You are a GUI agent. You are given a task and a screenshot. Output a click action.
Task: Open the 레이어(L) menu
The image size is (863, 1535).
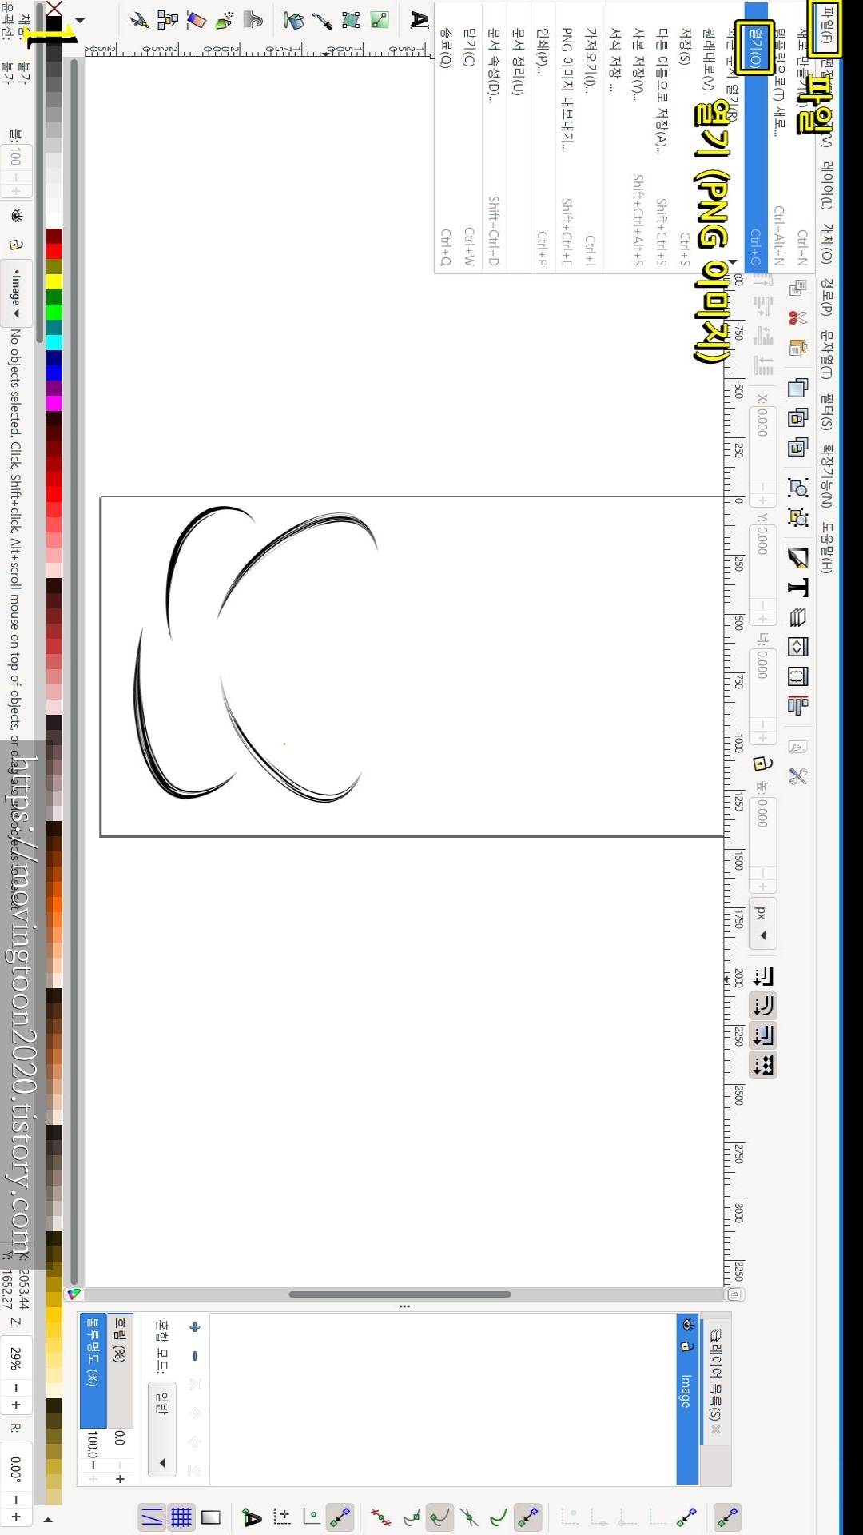(x=826, y=185)
